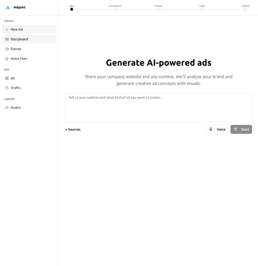Select the Publish step circle
The width and height of the screenshot is (258, 266).
point(246,9)
